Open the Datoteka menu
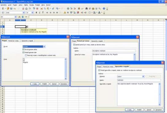 coord(3,5)
